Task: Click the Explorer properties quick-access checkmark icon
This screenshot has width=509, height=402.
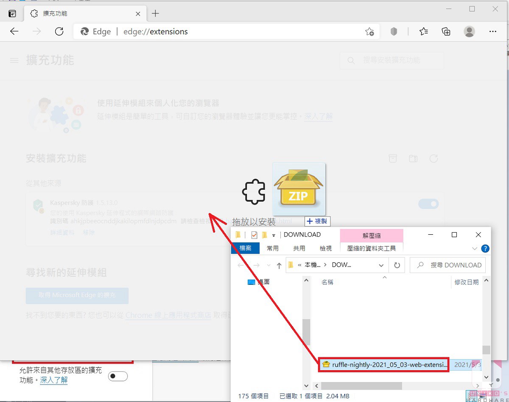Action: click(255, 235)
